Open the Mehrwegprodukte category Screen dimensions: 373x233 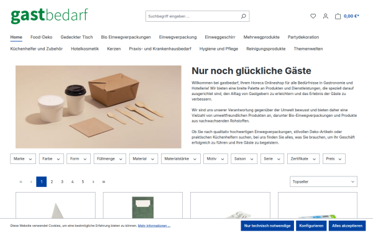(x=262, y=37)
